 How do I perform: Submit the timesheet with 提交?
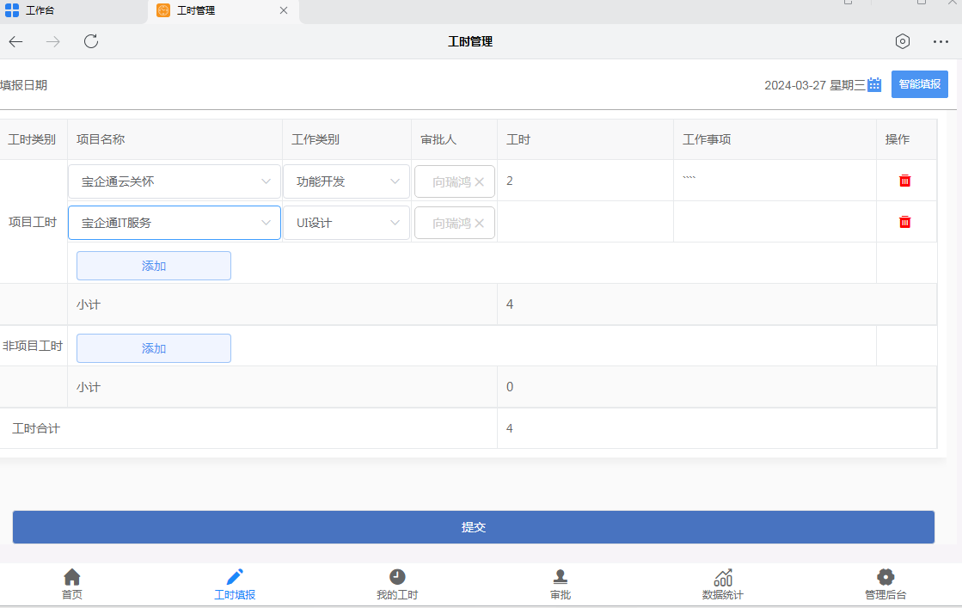tap(474, 527)
